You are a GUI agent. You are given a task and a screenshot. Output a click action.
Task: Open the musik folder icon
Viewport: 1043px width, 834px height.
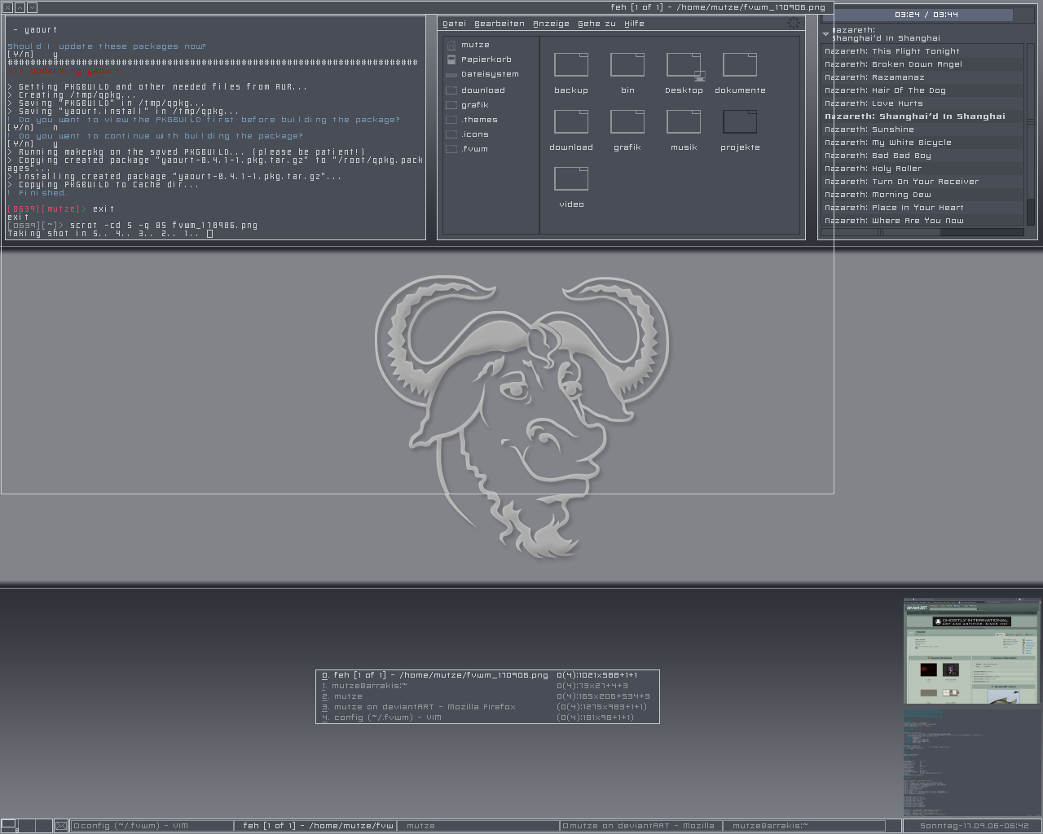coord(684,122)
